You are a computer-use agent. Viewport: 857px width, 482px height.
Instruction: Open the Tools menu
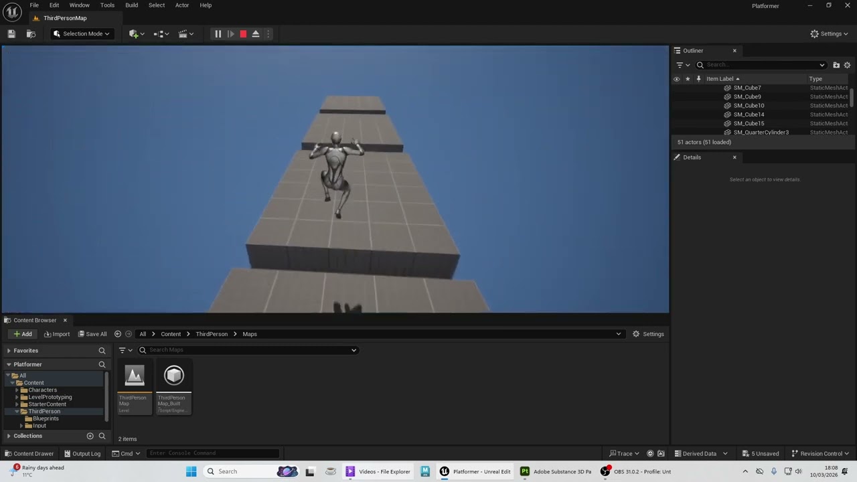(x=107, y=5)
